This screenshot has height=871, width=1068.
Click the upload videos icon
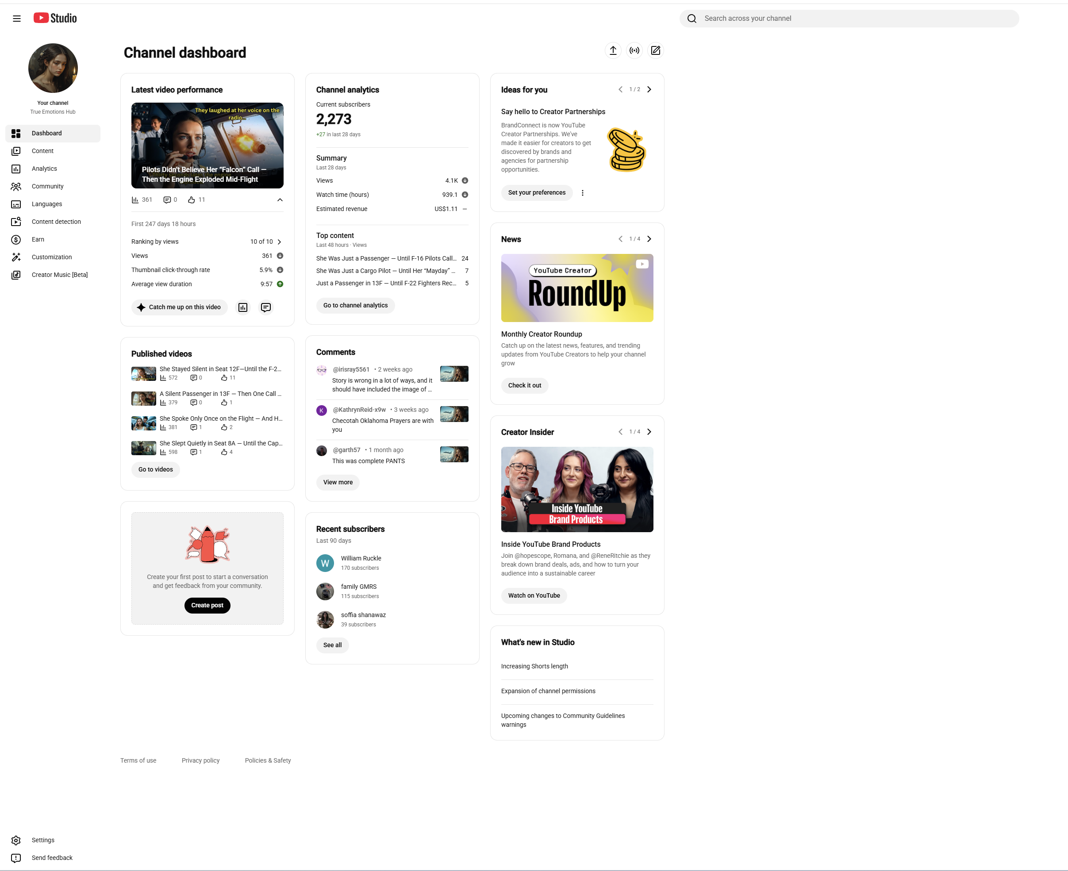[x=613, y=51]
